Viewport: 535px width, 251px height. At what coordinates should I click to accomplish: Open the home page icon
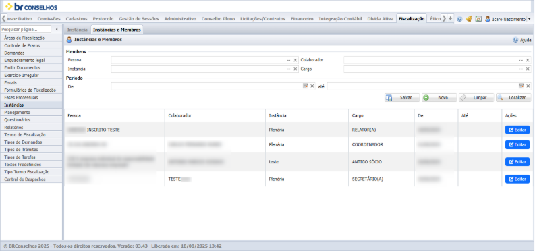pyautogui.click(x=478, y=19)
